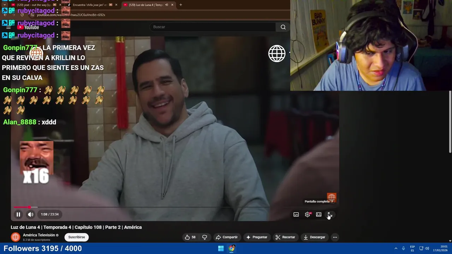Viewport: 452px width, 254px height.
Task: Go to YouTube home via the logo
Action: click(28, 27)
